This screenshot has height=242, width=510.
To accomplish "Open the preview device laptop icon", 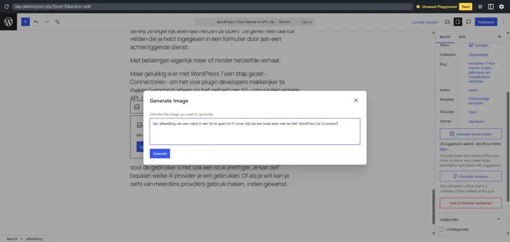I will point(447,22).
